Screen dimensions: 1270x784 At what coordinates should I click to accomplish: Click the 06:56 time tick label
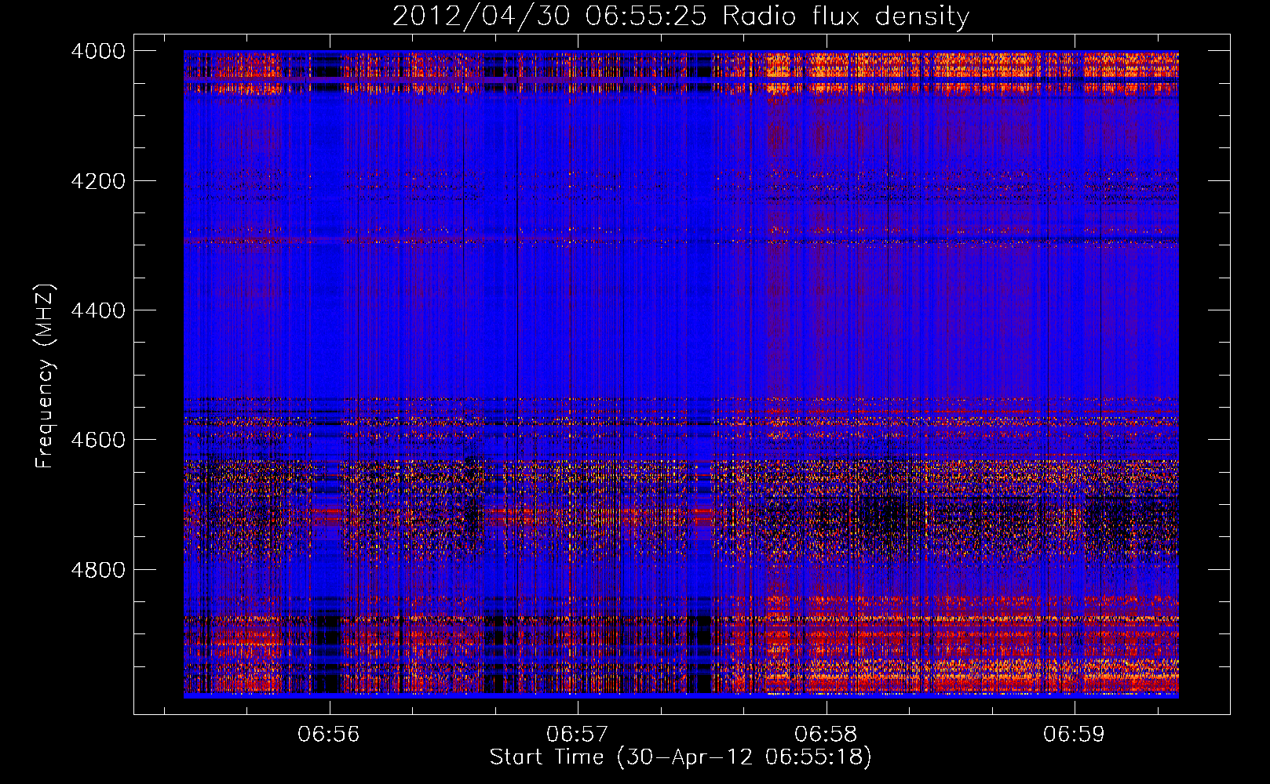[x=329, y=735]
